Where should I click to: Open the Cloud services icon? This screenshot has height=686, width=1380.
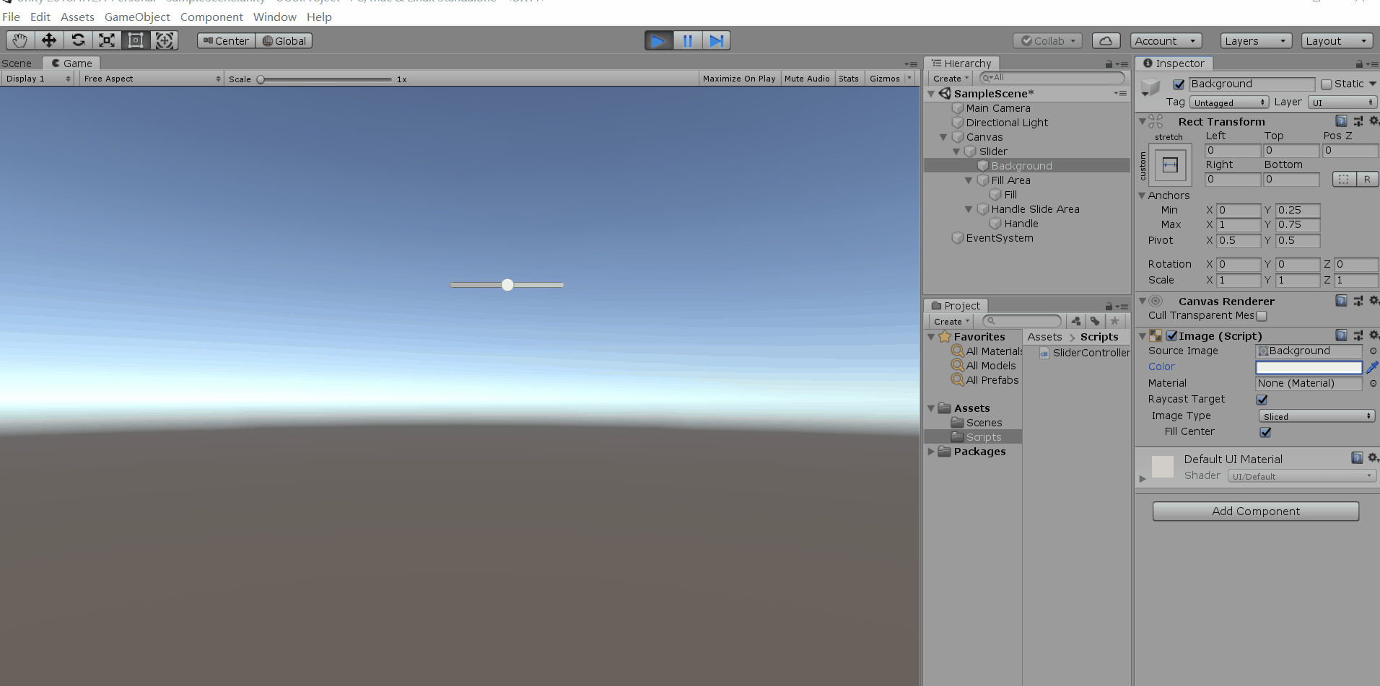[x=1106, y=41]
